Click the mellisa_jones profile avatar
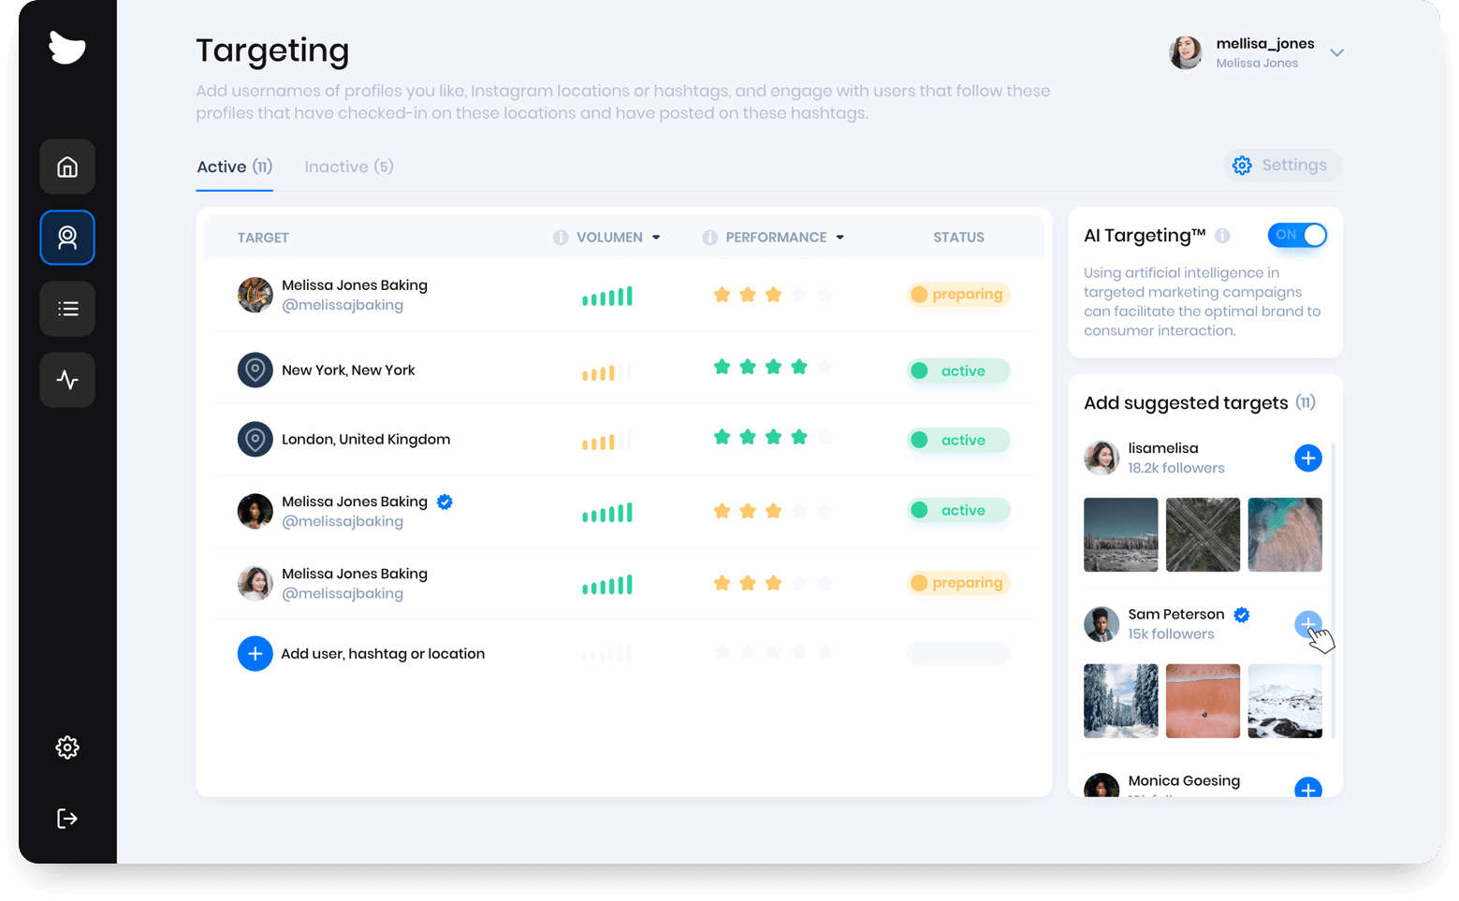 (x=1186, y=52)
